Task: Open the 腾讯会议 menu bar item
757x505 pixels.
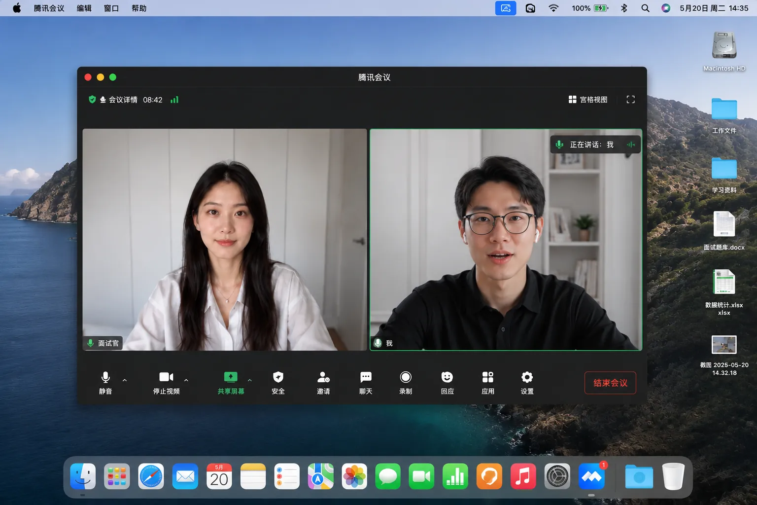Action: (x=49, y=8)
